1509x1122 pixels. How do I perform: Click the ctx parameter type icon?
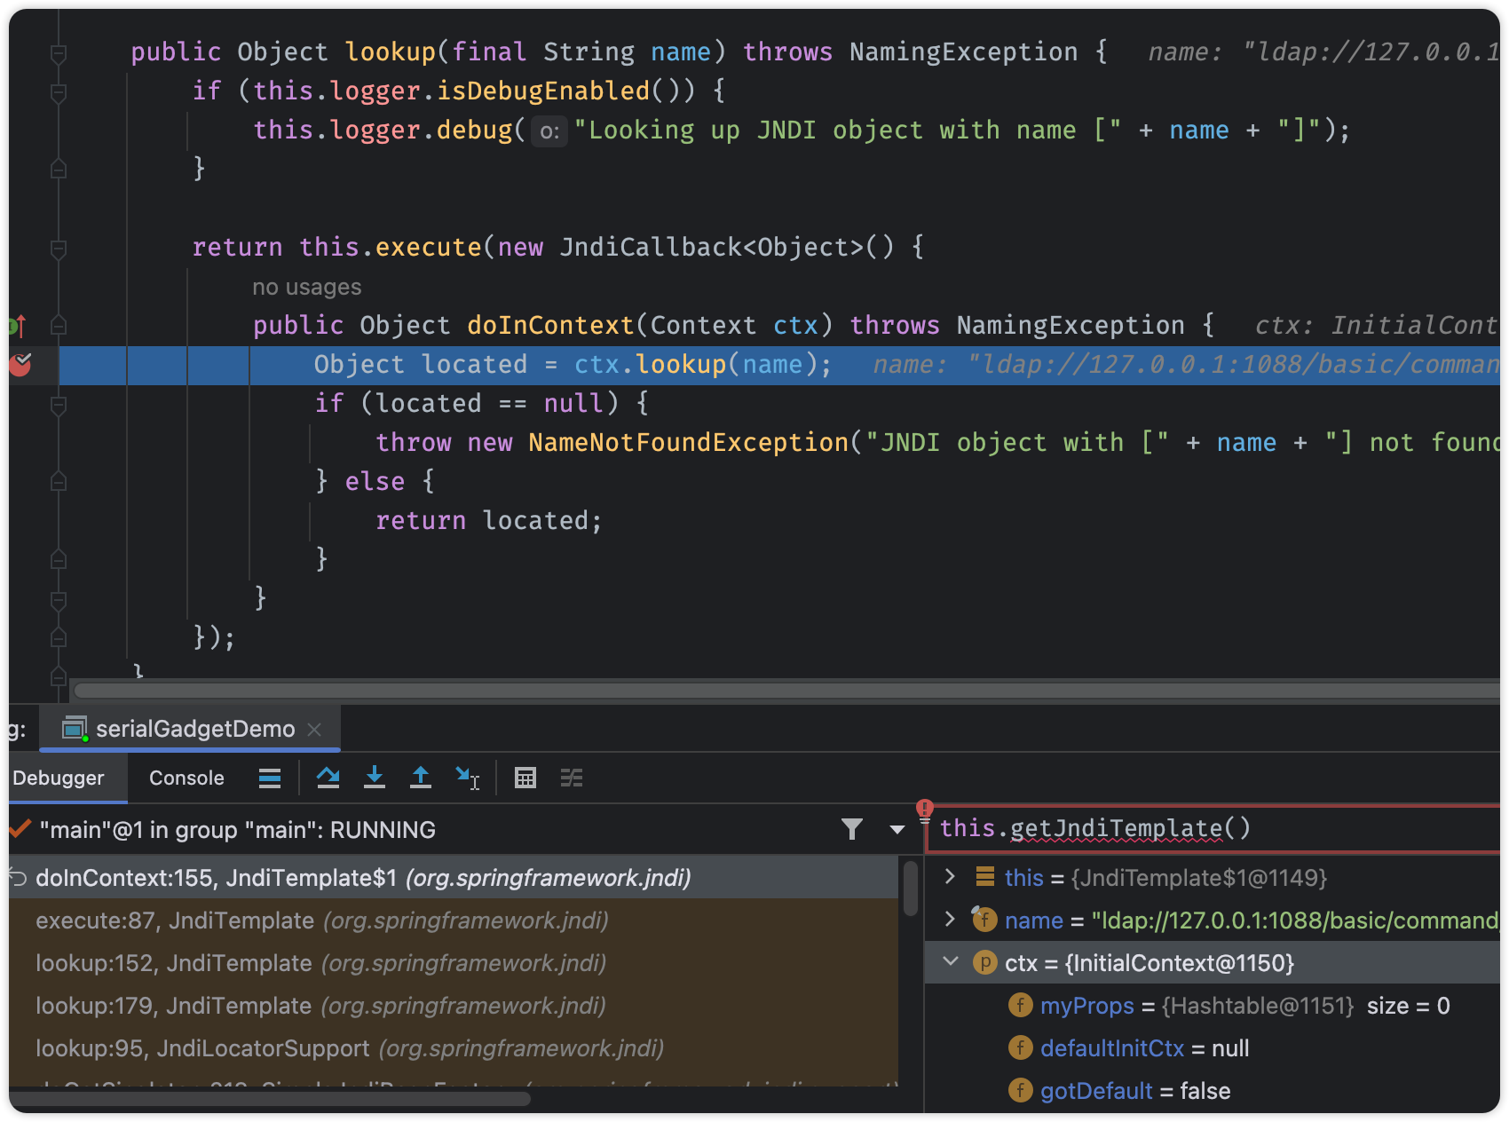coord(985,962)
